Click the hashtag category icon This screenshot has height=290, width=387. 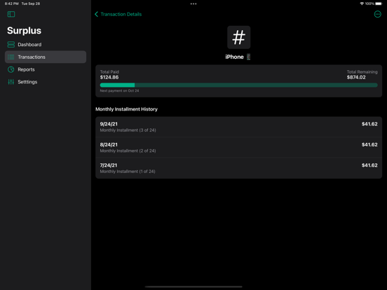(238, 37)
